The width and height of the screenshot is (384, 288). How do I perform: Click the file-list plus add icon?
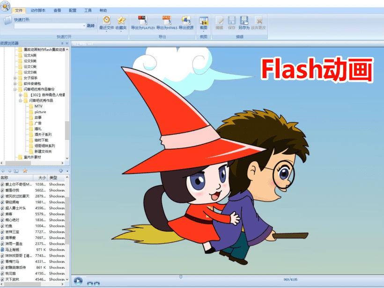click(61, 171)
